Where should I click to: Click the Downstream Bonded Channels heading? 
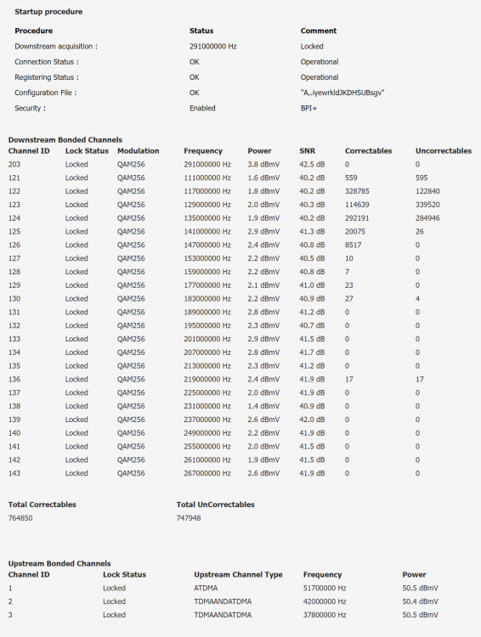(x=65, y=140)
